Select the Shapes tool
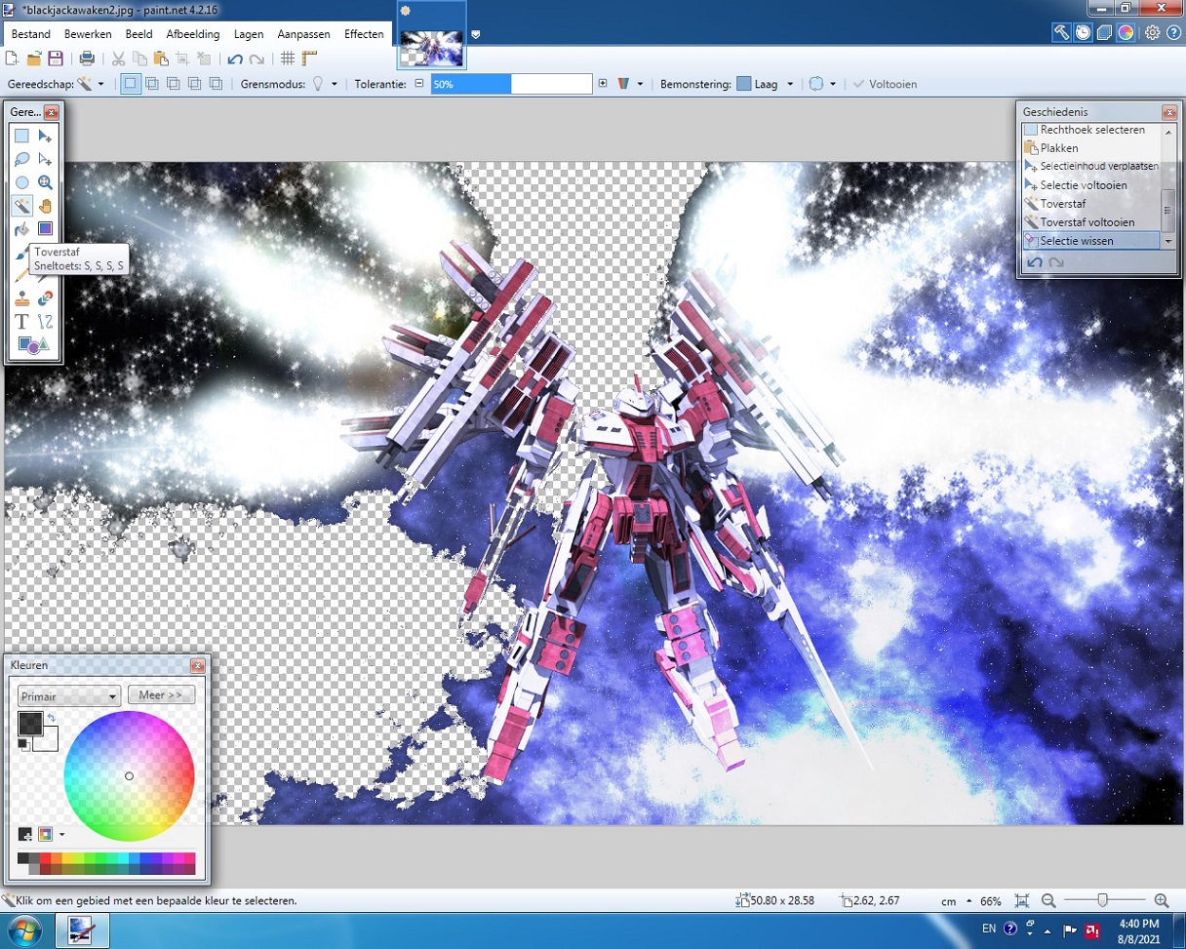 click(33, 344)
